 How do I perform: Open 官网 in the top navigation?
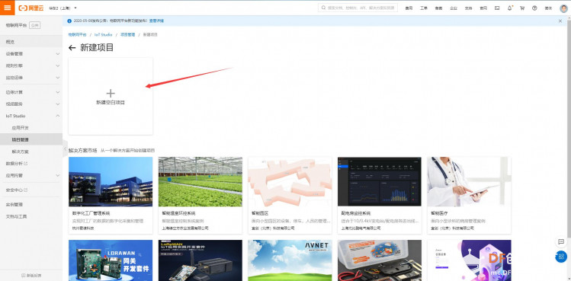[483, 8]
